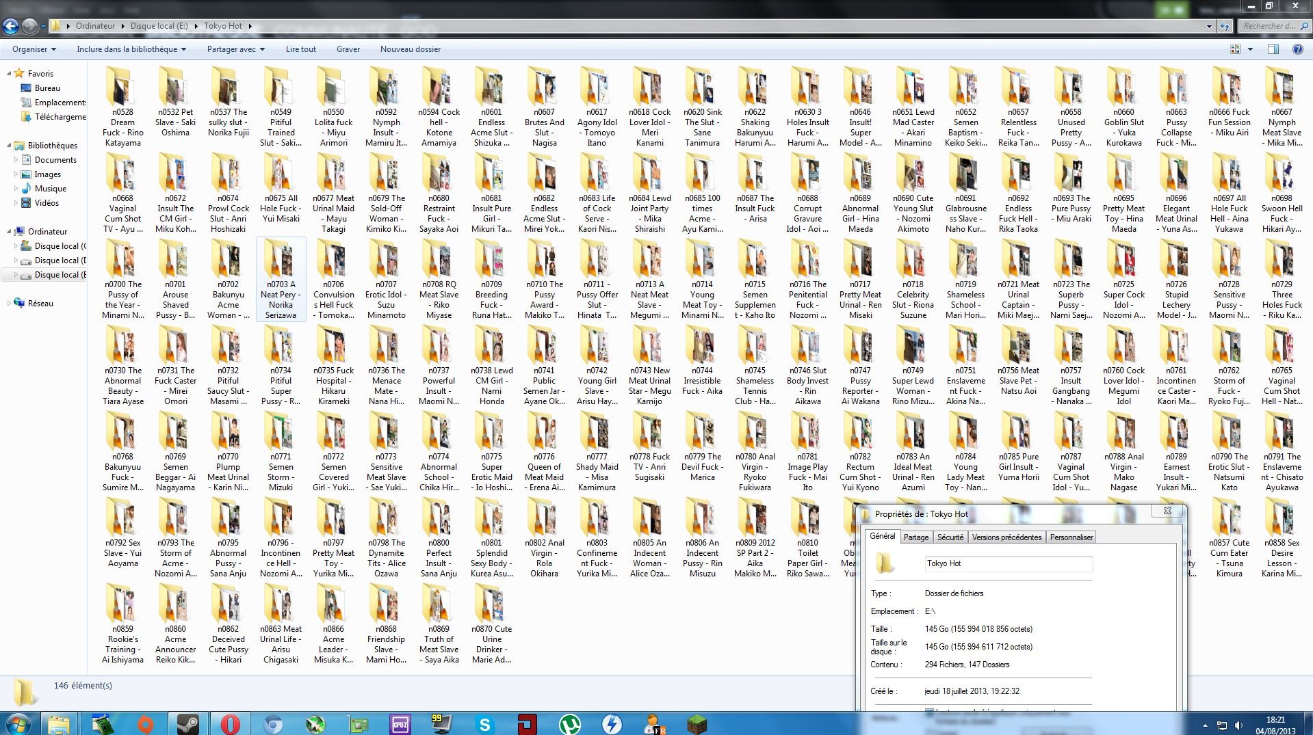Viewport: 1313px width, 735px height.
Task: Click the Rechercher search box
Action: 1269,26
